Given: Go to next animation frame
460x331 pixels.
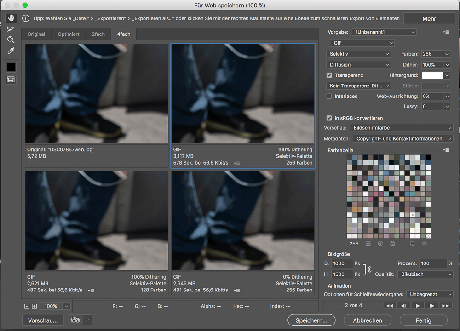Looking at the screenshot, I should coord(431,306).
